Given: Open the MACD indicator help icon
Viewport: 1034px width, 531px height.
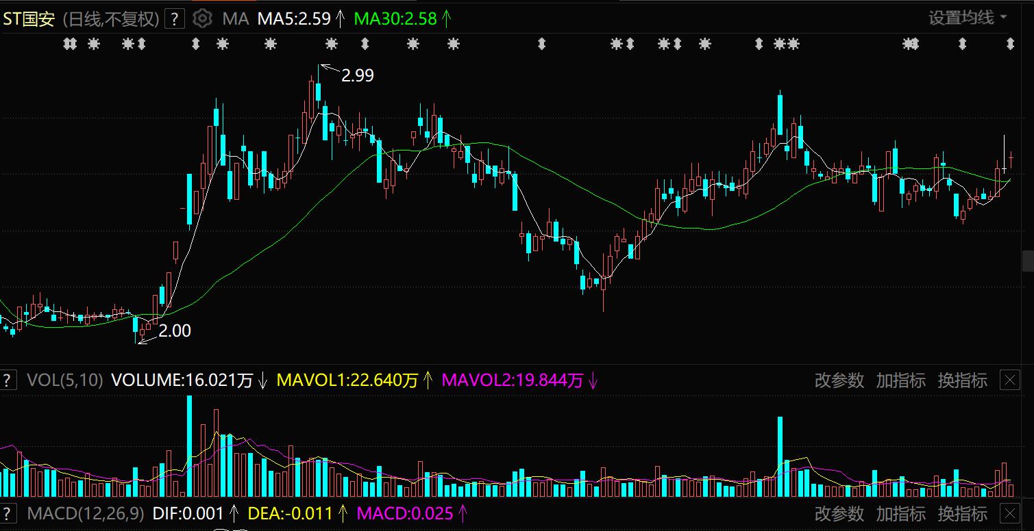Looking at the screenshot, I should [8, 513].
